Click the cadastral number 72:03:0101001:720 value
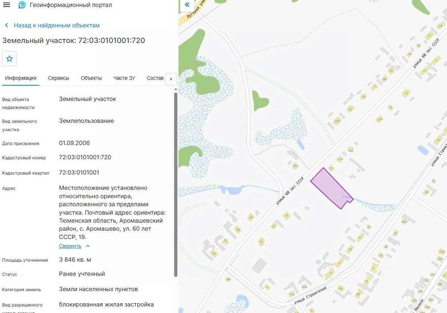447x313 pixels. tap(85, 157)
